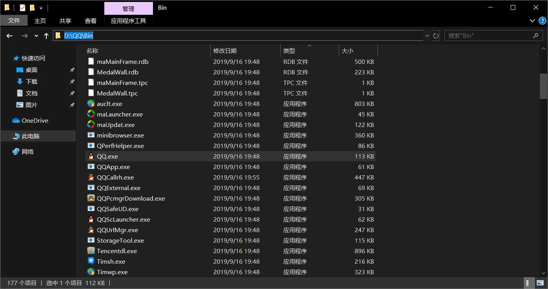Screen dimensions: 548x289
Task: Click the QQUrlMgr.exe icon
Action: [91, 230]
